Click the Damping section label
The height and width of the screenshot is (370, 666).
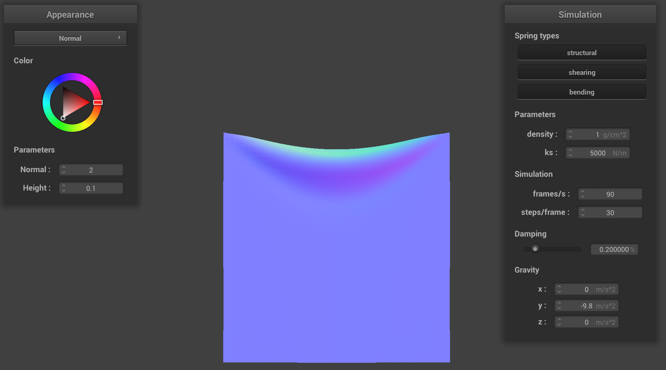pos(530,234)
